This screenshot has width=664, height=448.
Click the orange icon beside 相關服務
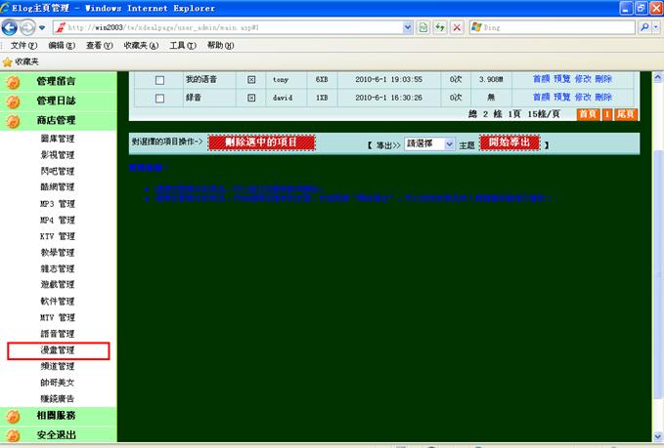tap(14, 416)
